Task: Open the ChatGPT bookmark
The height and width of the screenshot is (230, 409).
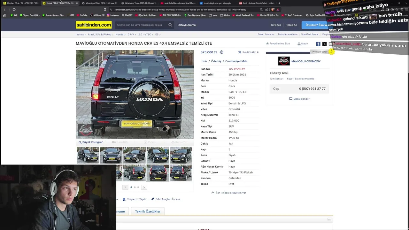Action: click(x=127, y=15)
